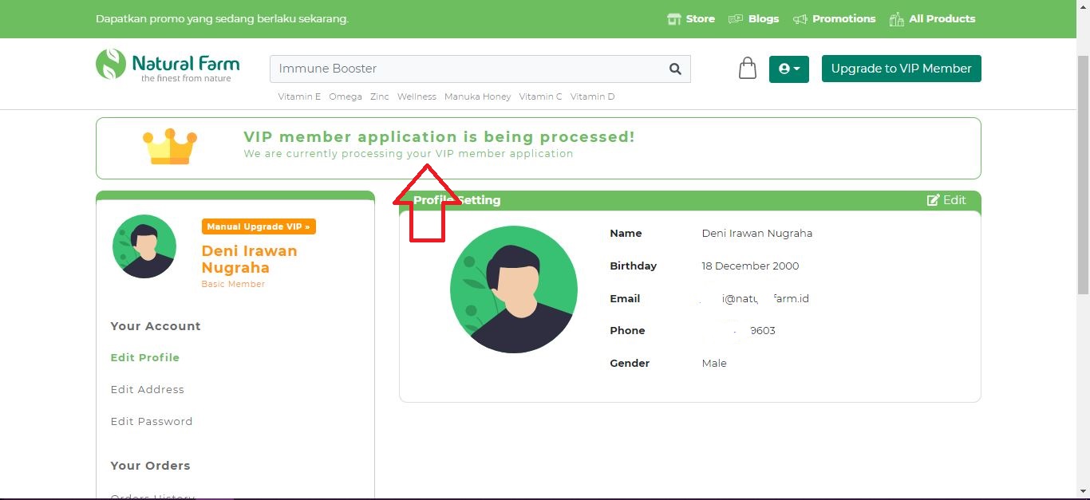Open All Products from top bar
Image resolution: width=1090 pixels, height=500 pixels.
click(933, 18)
